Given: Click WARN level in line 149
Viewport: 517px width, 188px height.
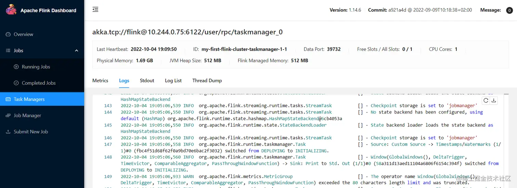Looking at the screenshot, I should pos(188,176).
